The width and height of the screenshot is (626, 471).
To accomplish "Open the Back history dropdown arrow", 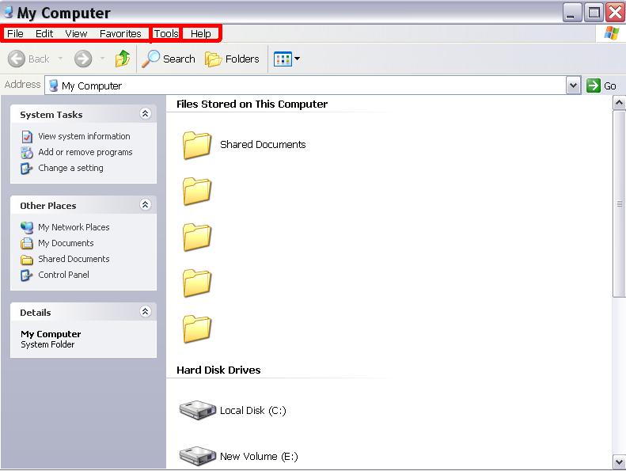I will pos(60,59).
